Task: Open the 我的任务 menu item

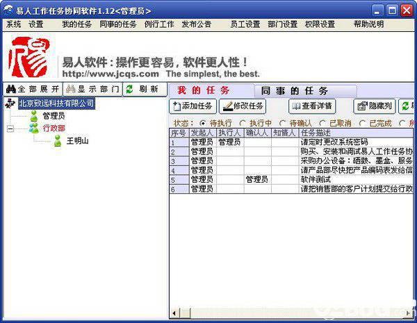Action: 77,24
